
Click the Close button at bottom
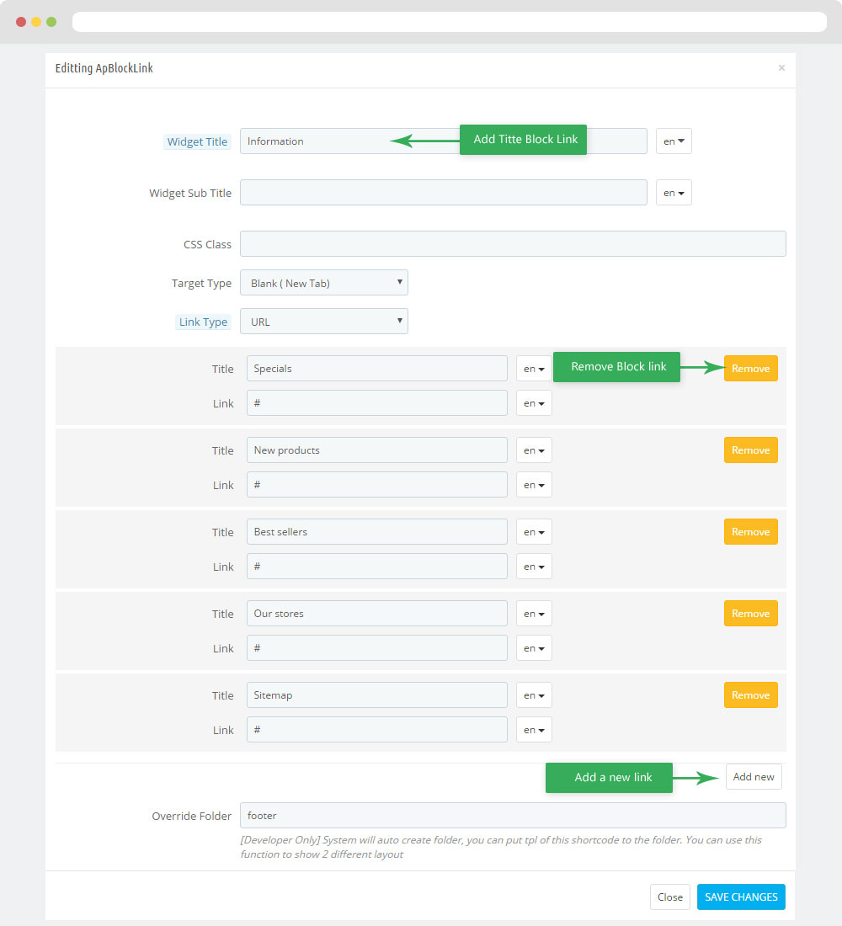tap(670, 897)
